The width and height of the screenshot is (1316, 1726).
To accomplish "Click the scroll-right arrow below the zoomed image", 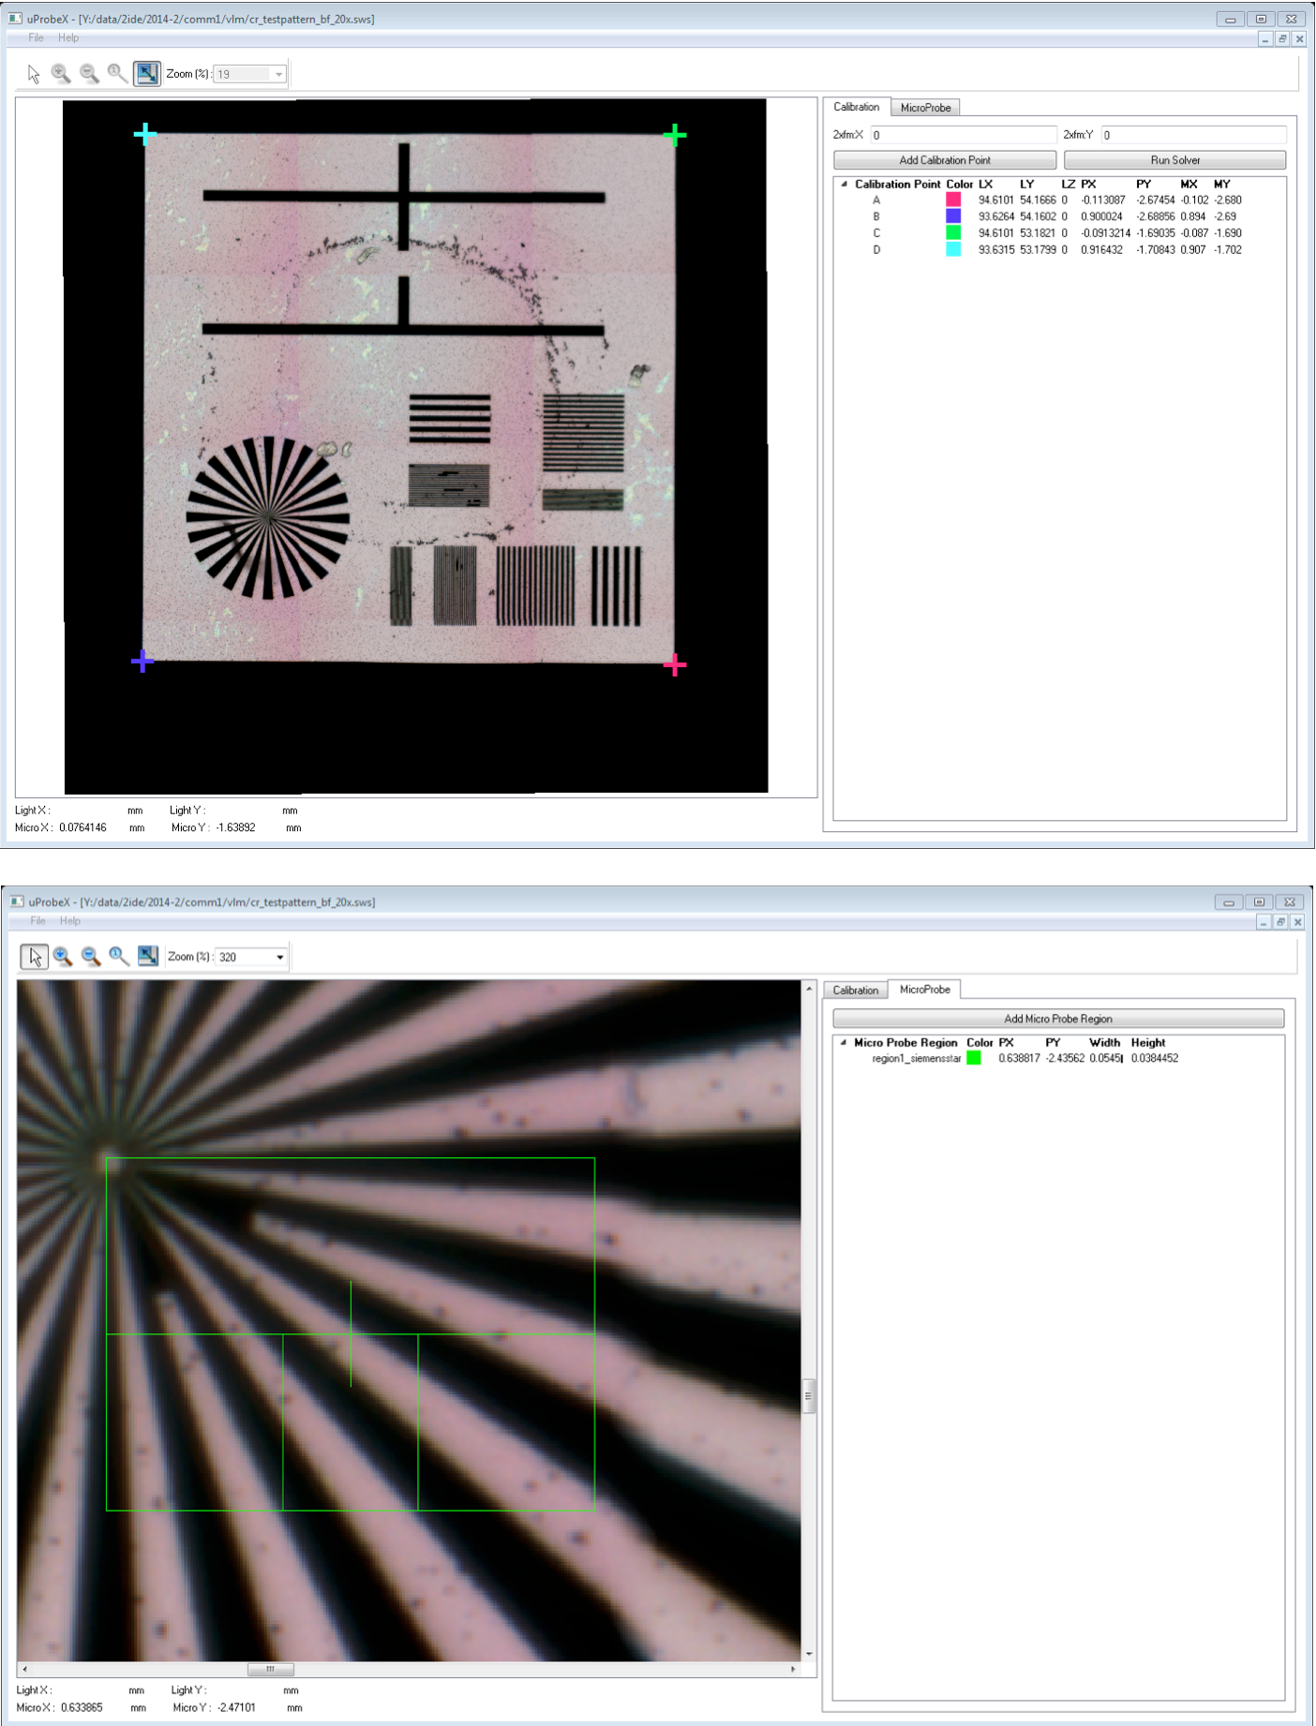I will pos(794,1669).
